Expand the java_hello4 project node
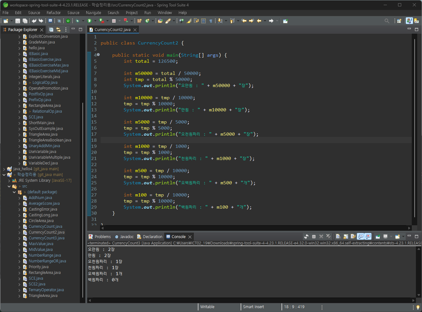Viewport: 422px width, 312px height. pos(4,169)
